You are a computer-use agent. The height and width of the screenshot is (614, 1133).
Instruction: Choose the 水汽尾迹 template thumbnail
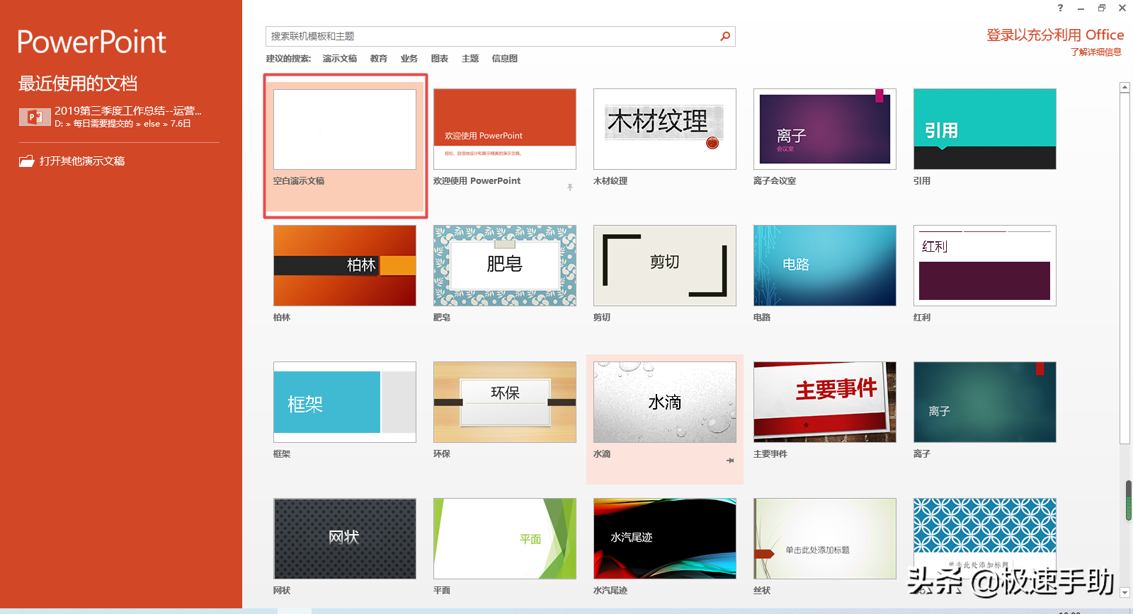click(x=665, y=539)
